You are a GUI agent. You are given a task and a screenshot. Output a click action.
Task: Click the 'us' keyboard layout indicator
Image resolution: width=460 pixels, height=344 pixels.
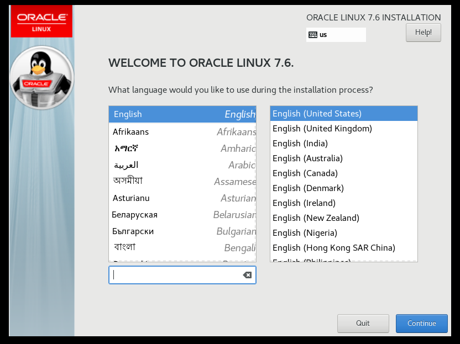(x=336, y=35)
